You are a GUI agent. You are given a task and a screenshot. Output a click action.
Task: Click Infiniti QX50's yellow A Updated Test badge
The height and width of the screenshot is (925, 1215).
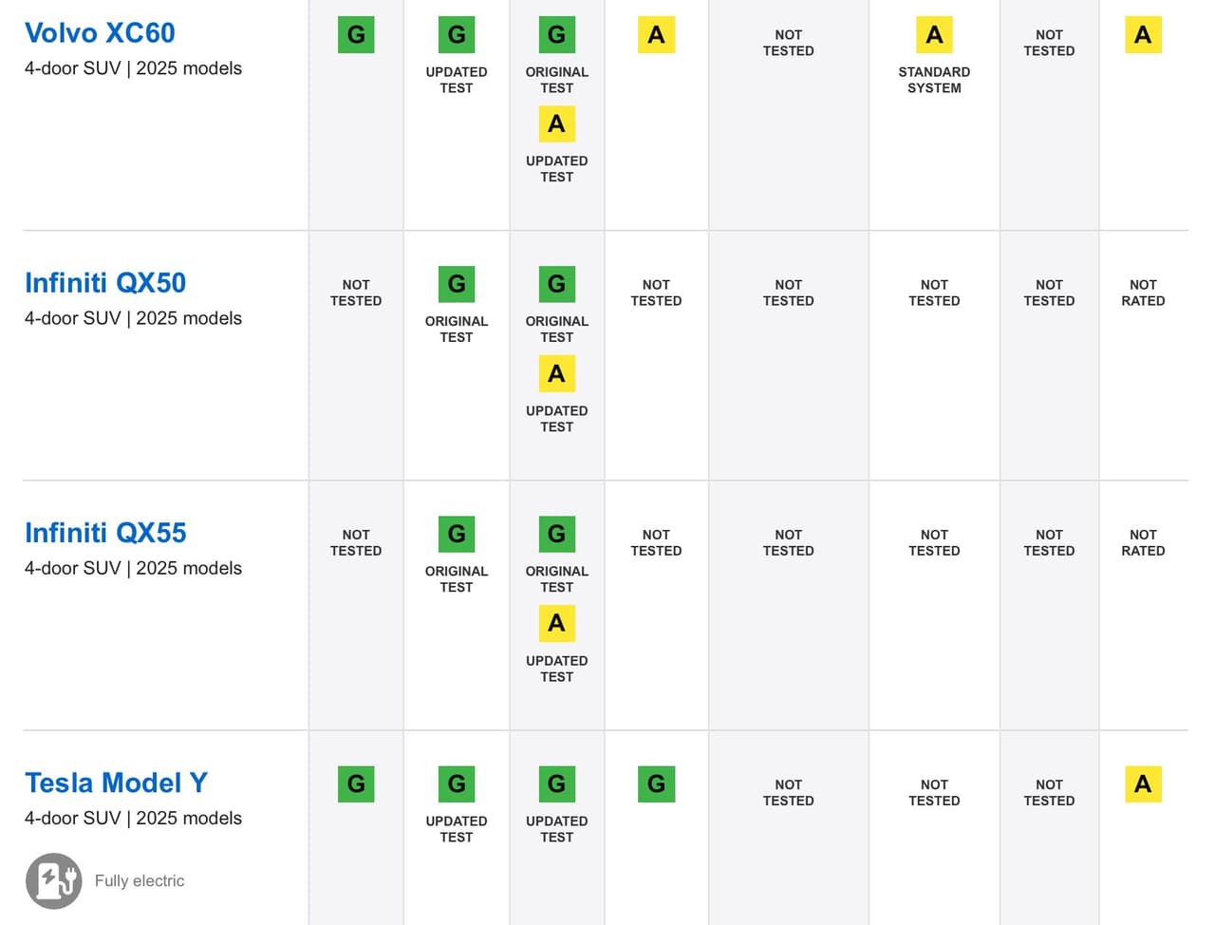(x=556, y=374)
